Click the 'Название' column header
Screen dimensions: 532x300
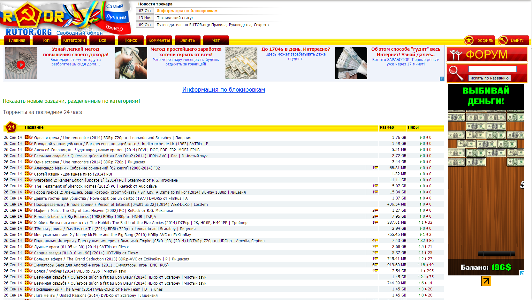pyautogui.click(x=34, y=127)
